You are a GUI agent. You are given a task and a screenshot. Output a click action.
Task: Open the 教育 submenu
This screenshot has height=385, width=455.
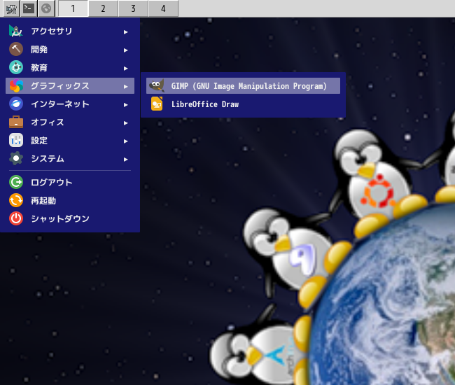pyautogui.click(x=70, y=68)
